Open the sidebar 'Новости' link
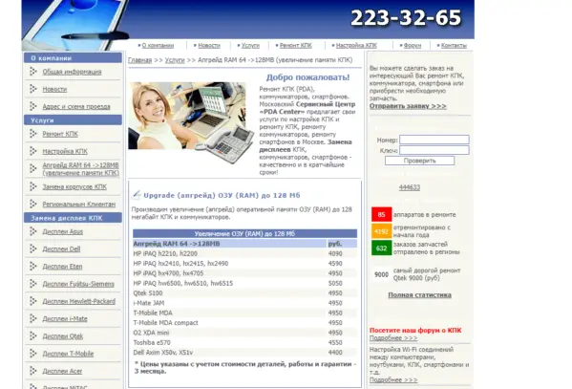 tap(54, 89)
